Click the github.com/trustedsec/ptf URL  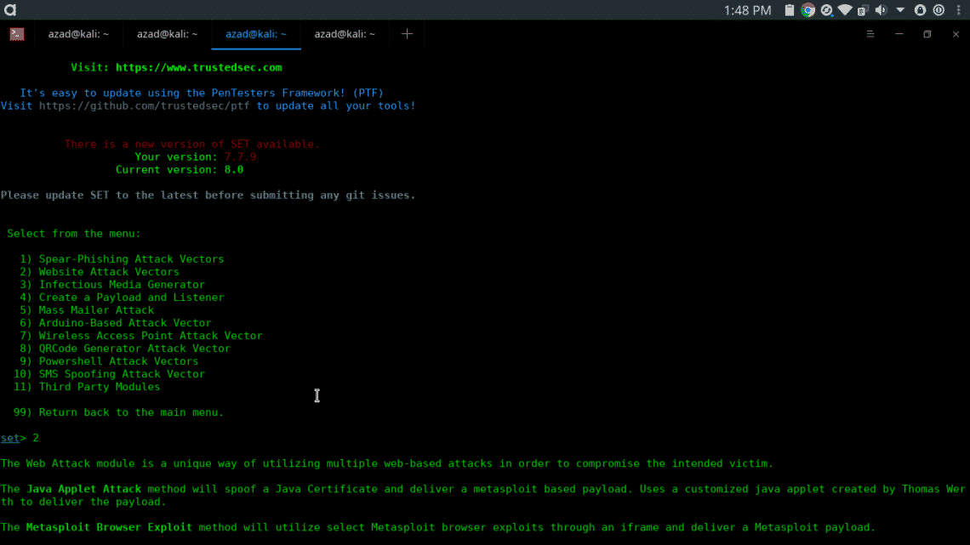145,105
